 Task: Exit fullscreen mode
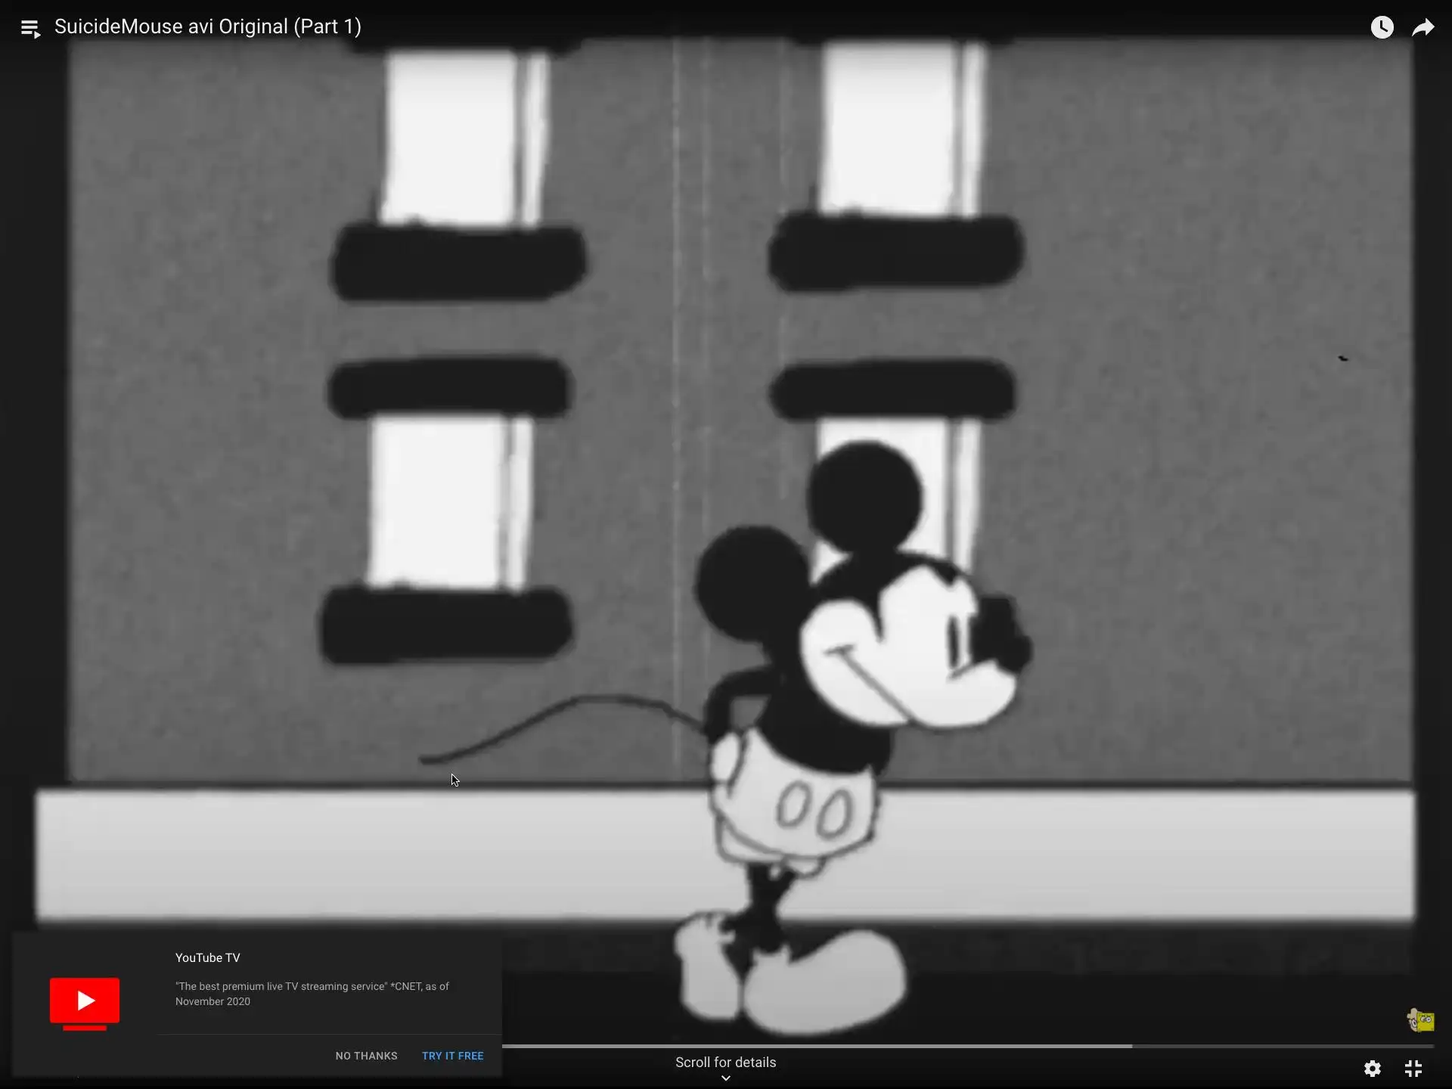pyautogui.click(x=1413, y=1068)
